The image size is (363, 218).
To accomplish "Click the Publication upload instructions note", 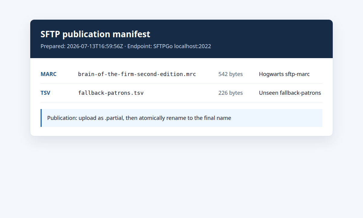I will coord(181,118).
